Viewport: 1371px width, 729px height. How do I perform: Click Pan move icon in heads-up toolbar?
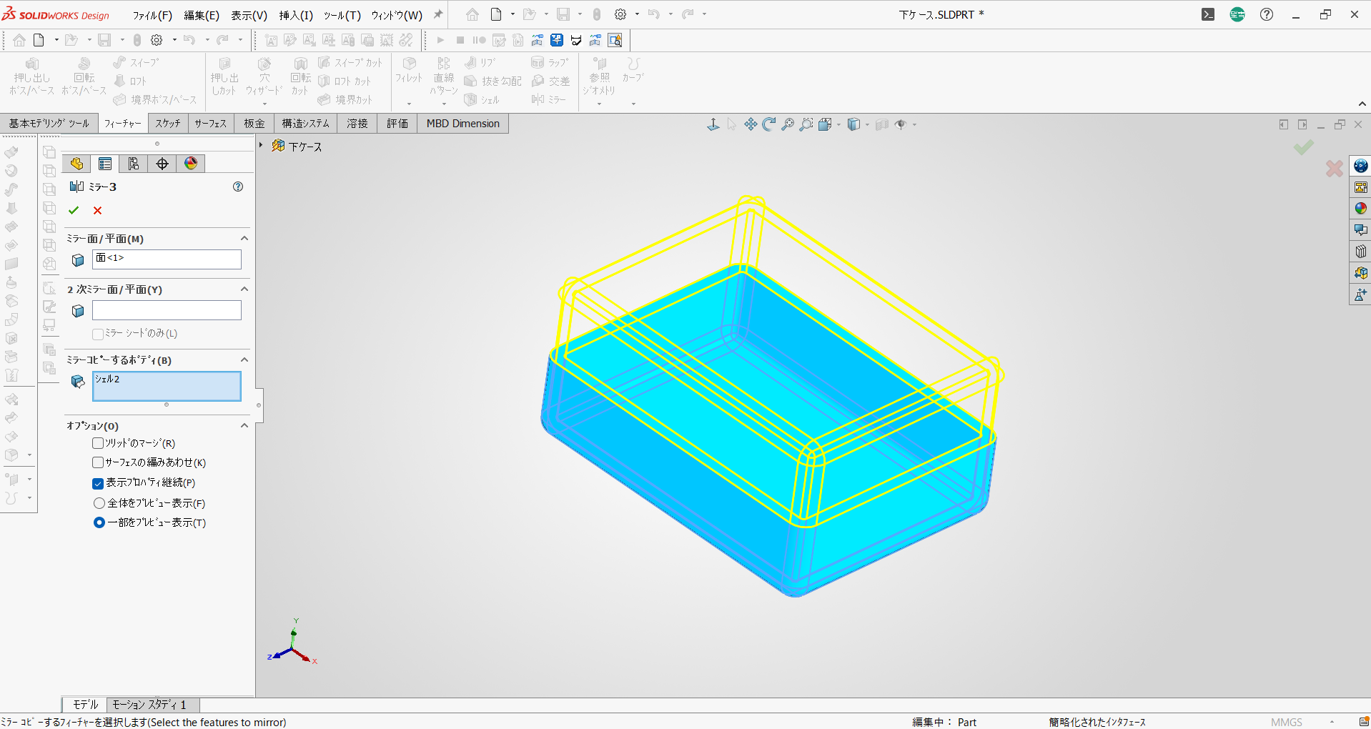[751, 124]
